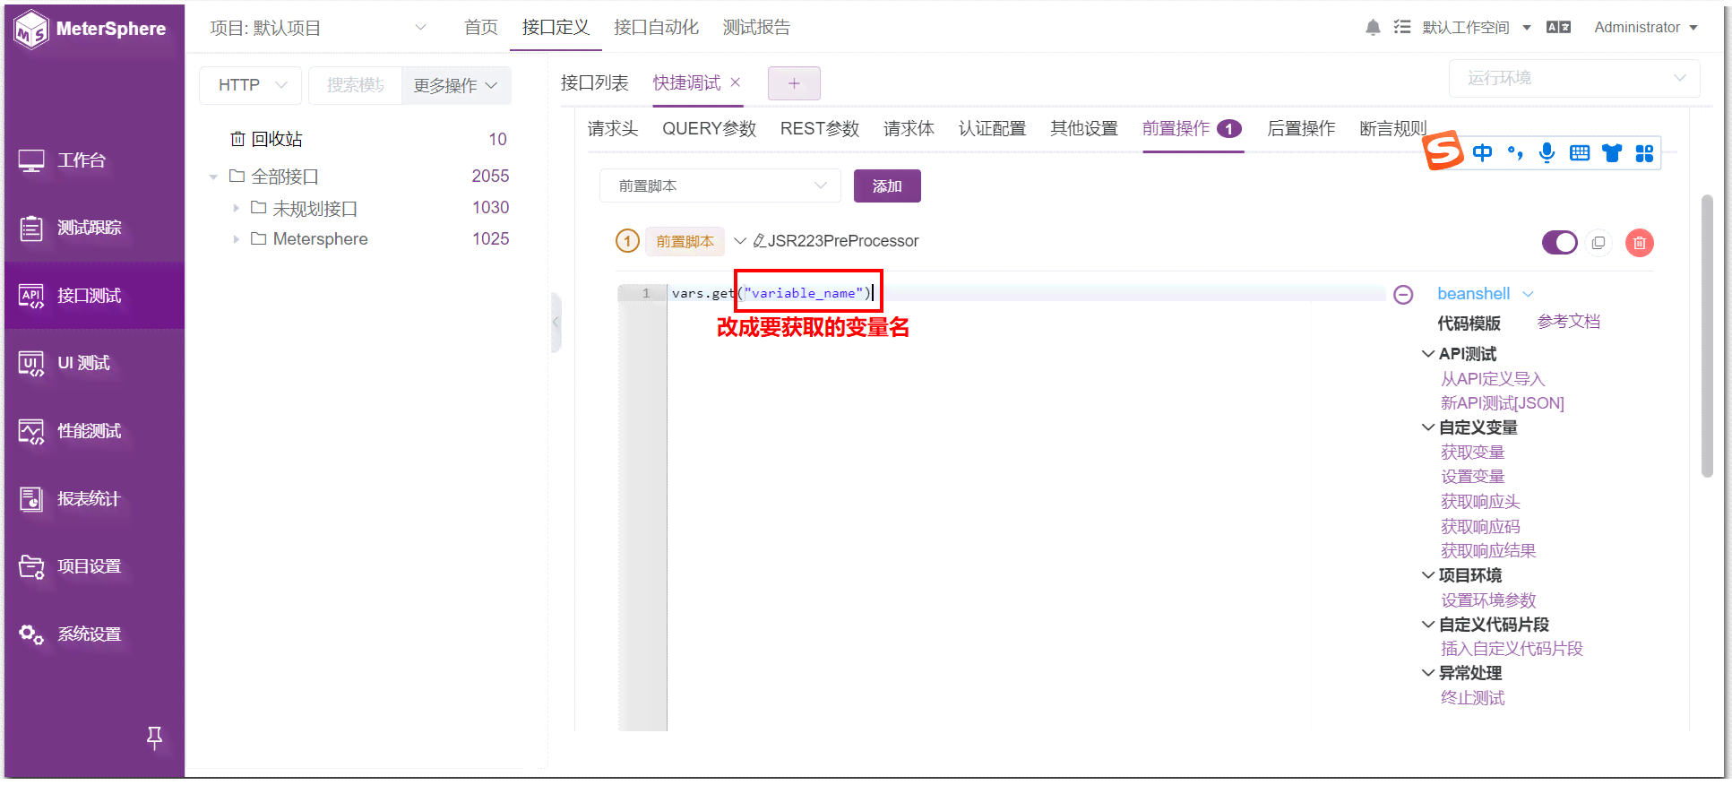Click the edit pencil icon beside JSR223PreProcessor
This screenshot has height=785, width=1732.
[x=759, y=241]
